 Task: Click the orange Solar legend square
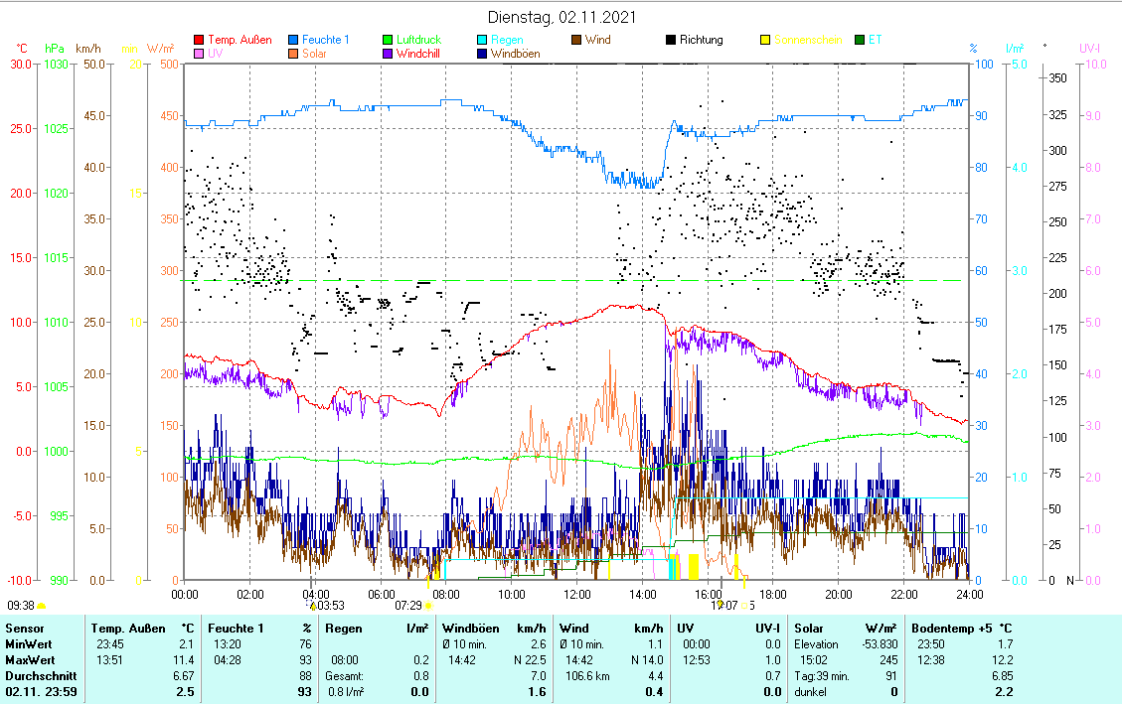pos(294,54)
